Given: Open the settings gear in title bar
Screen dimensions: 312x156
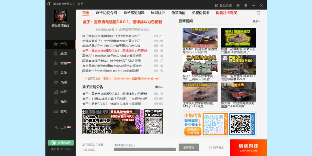Looking at the screenshot, I should 238,5.
